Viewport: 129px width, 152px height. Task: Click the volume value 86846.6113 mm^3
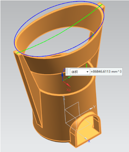coord(106,71)
